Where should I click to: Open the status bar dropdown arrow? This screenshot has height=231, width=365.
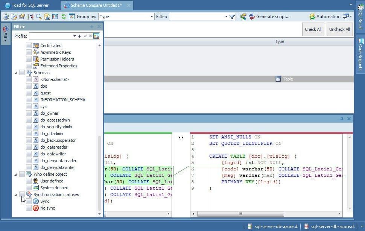coord(362,226)
